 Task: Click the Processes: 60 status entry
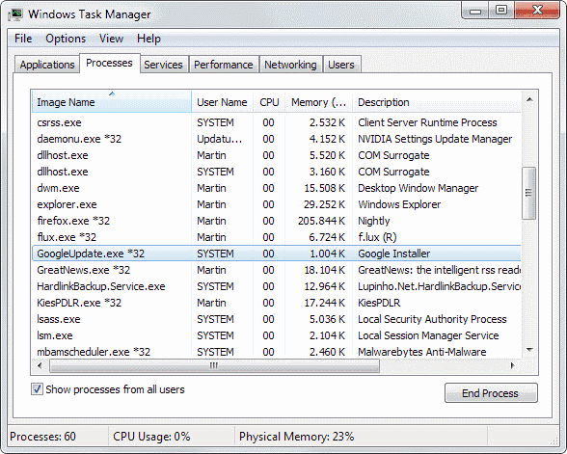coord(42,437)
